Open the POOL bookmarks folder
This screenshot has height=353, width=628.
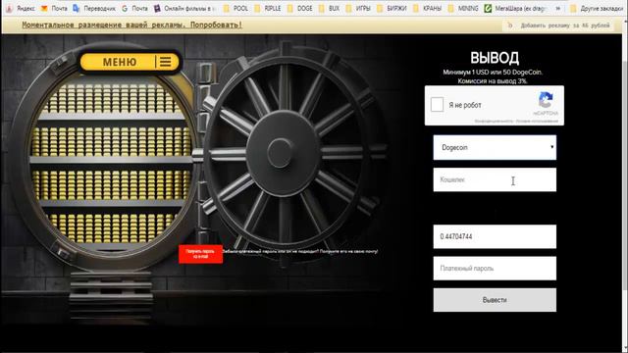[235, 8]
